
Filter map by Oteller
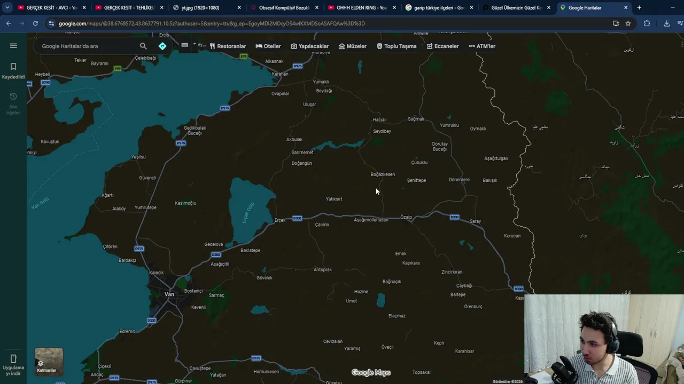[268, 46]
